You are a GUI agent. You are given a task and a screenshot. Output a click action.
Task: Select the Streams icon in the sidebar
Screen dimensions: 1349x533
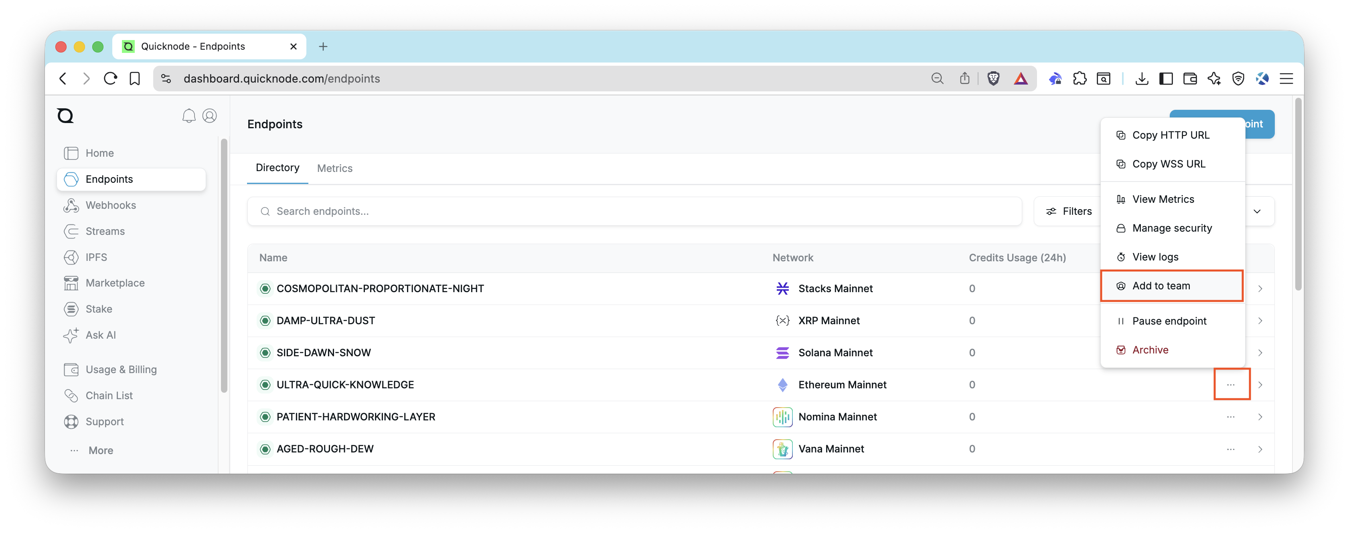[71, 231]
